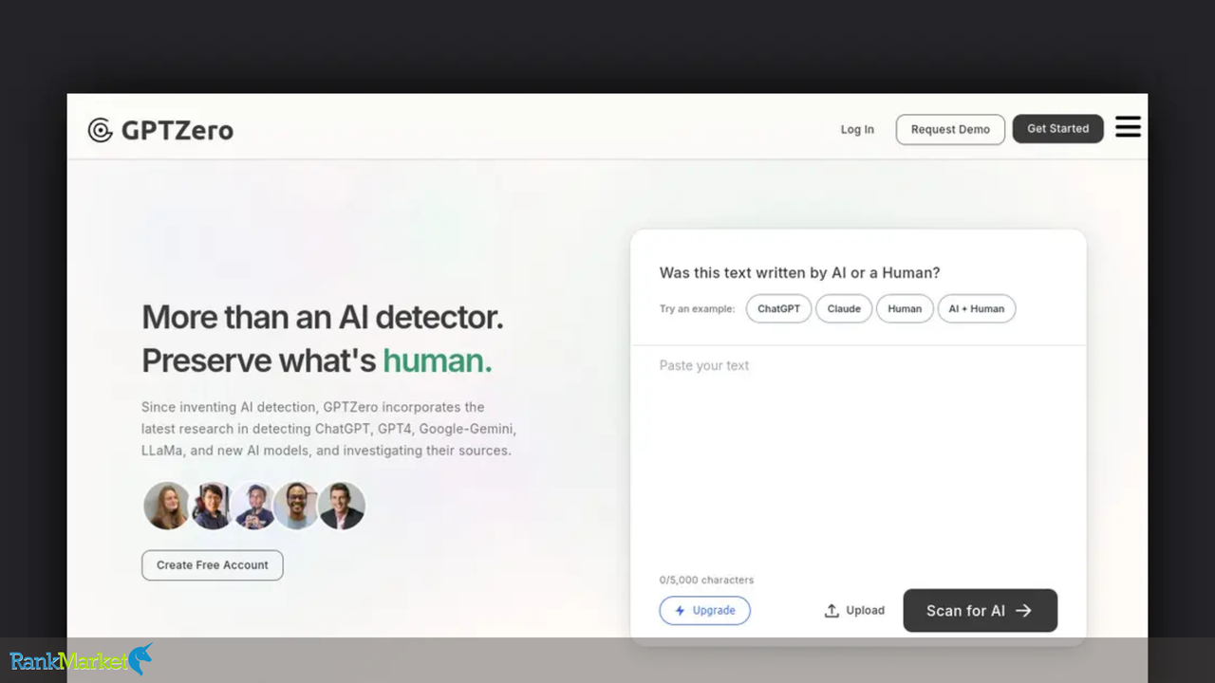This screenshot has height=683, width=1215.
Task: Click the first team member avatar
Action: pyautogui.click(x=166, y=506)
